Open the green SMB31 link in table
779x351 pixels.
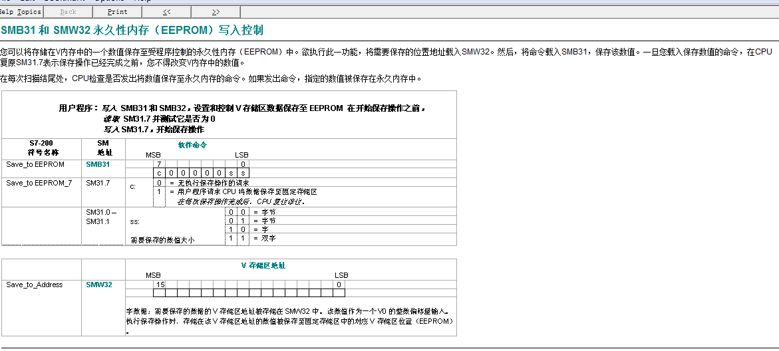click(98, 164)
